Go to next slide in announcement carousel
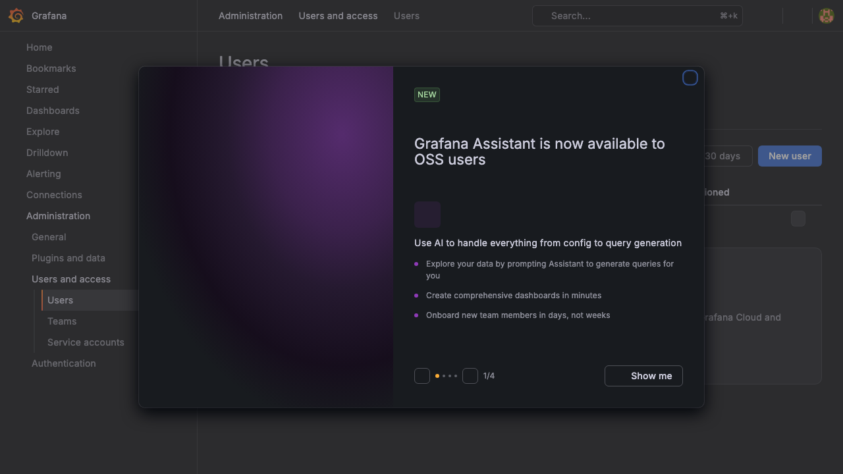 470,376
